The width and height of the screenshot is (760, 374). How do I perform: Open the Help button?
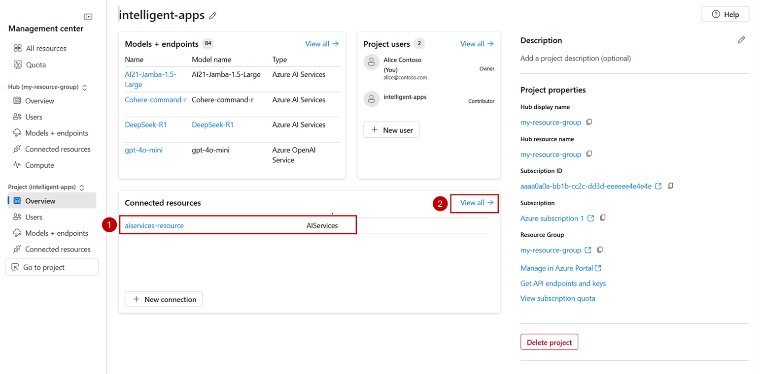click(x=725, y=14)
